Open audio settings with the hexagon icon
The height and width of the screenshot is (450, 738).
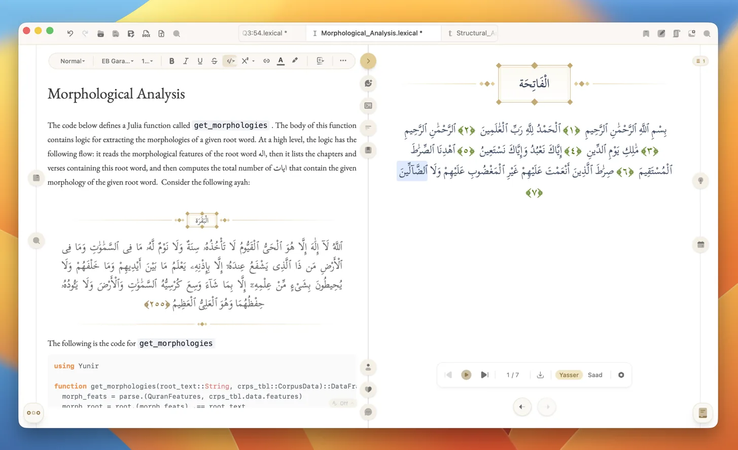[621, 375]
